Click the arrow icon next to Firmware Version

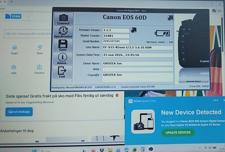coord(134,30)
